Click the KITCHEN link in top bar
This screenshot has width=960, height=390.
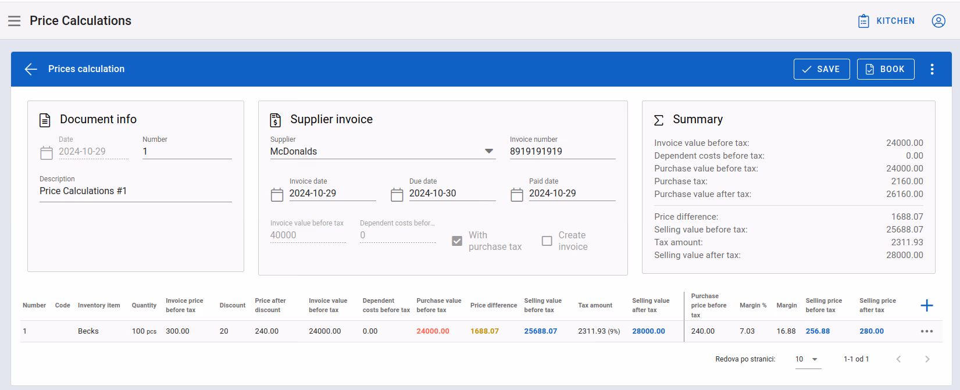(x=887, y=21)
